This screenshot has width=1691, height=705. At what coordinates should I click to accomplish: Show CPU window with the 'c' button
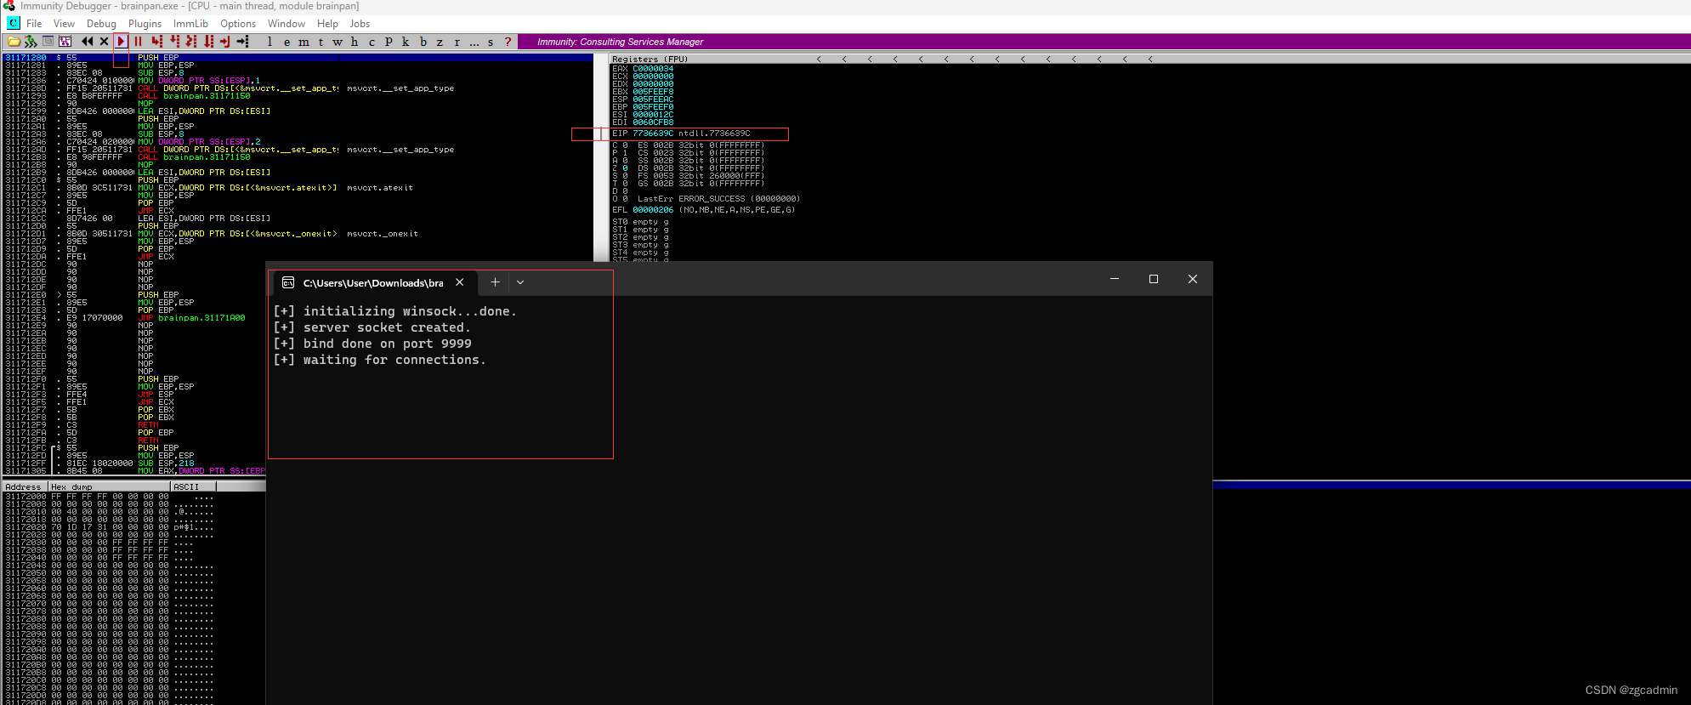pyautogui.click(x=372, y=42)
